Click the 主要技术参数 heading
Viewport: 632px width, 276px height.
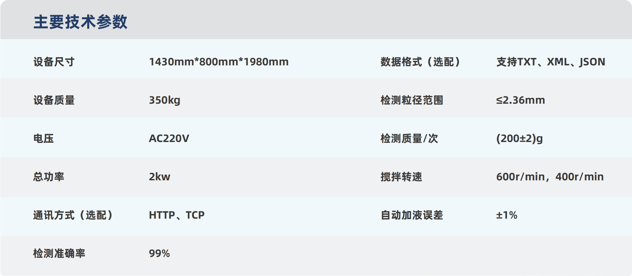(80, 22)
